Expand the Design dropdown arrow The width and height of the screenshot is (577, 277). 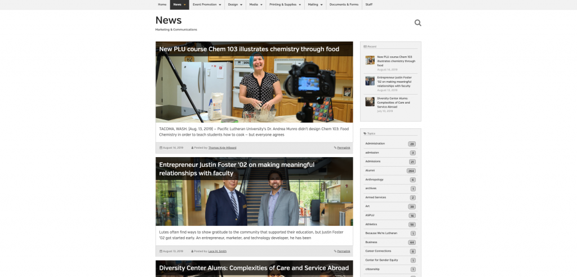(x=241, y=5)
